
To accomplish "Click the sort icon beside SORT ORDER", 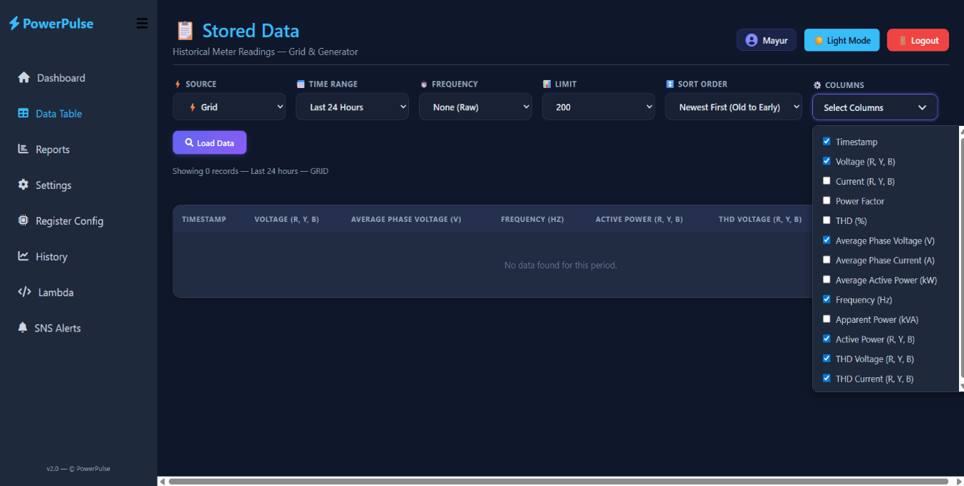I will pyautogui.click(x=670, y=84).
